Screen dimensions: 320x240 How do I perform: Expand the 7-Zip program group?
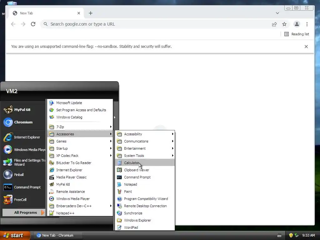tap(80, 127)
